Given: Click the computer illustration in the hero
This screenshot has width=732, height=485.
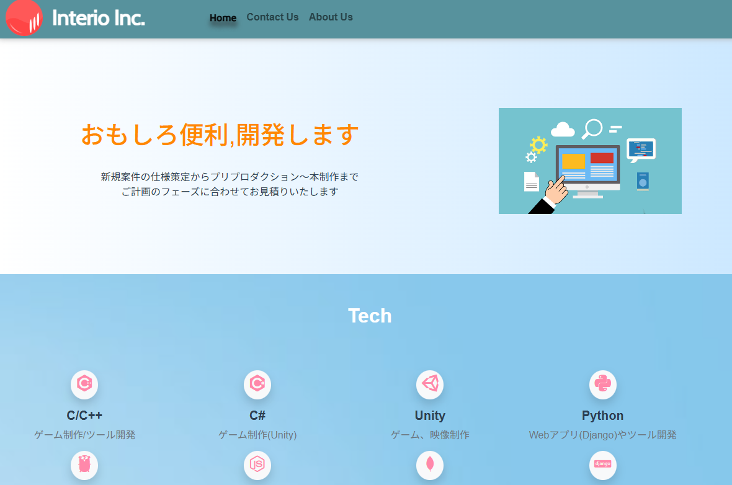Looking at the screenshot, I should tap(590, 161).
